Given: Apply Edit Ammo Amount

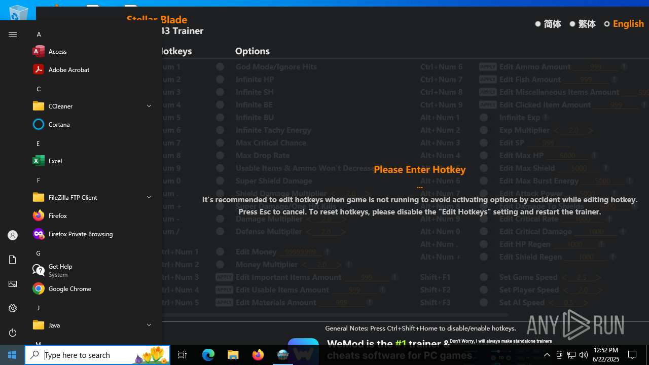Looking at the screenshot, I should click(x=488, y=66).
